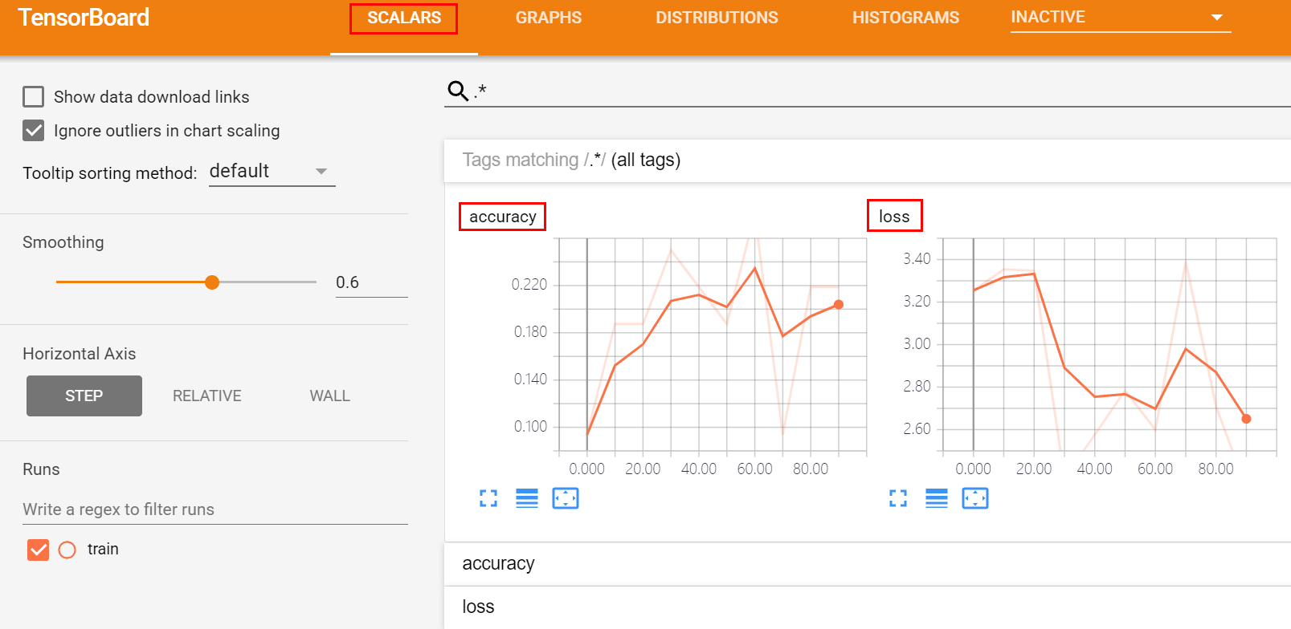Screen dimensions: 1291x629
Task: Expand the loss section at the bottom
Action: pyautogui.click(x=868, y=607)
